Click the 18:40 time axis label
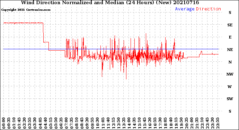Screen dimensions: 239x130 coord(170,123)
